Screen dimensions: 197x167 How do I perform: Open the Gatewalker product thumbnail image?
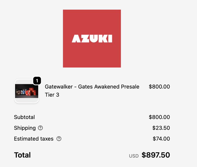pos(26,91)
